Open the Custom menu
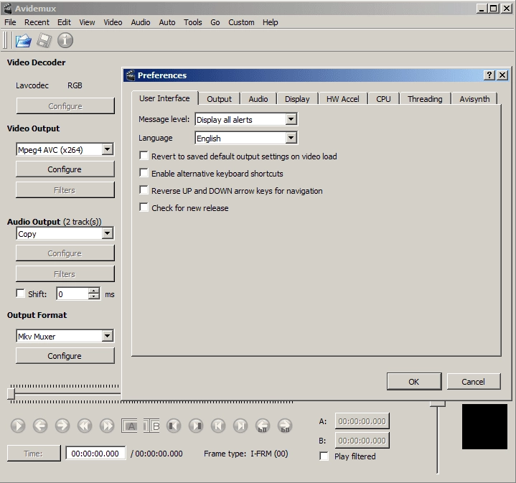Viewport: 516px width, 483px height. (241, 22)
